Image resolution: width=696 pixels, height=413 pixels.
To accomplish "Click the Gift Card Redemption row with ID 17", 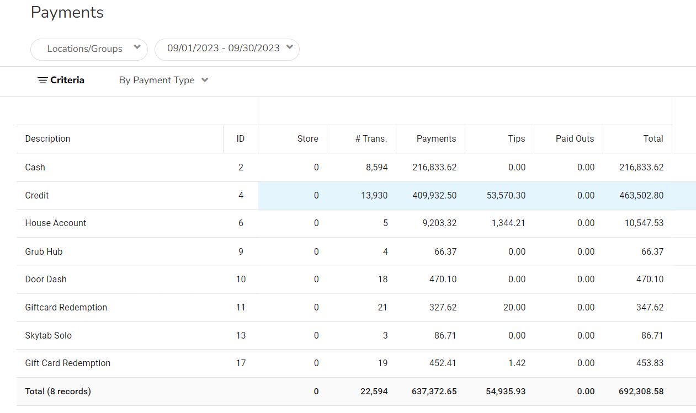I will (68, 363).
